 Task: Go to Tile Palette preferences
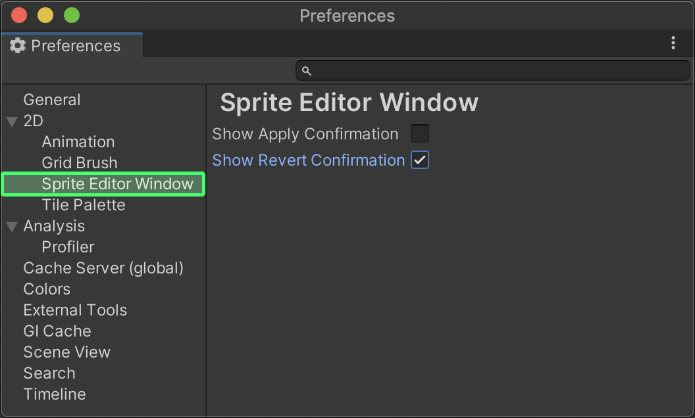(84, 205)
